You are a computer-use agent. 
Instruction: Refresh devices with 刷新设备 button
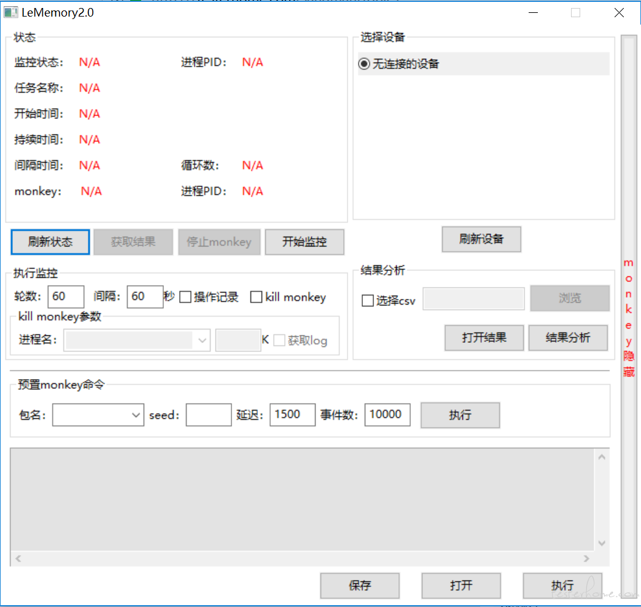481,239
